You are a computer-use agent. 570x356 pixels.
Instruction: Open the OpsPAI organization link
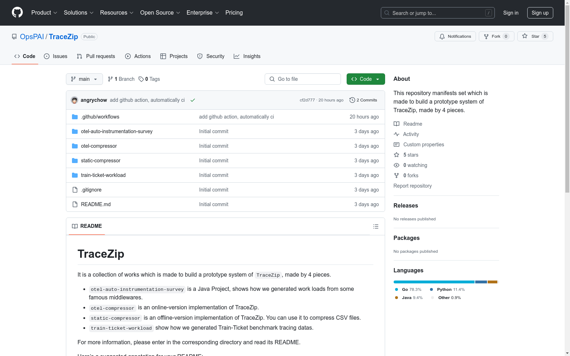pos(32,37)
